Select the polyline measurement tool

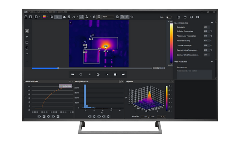27,54
